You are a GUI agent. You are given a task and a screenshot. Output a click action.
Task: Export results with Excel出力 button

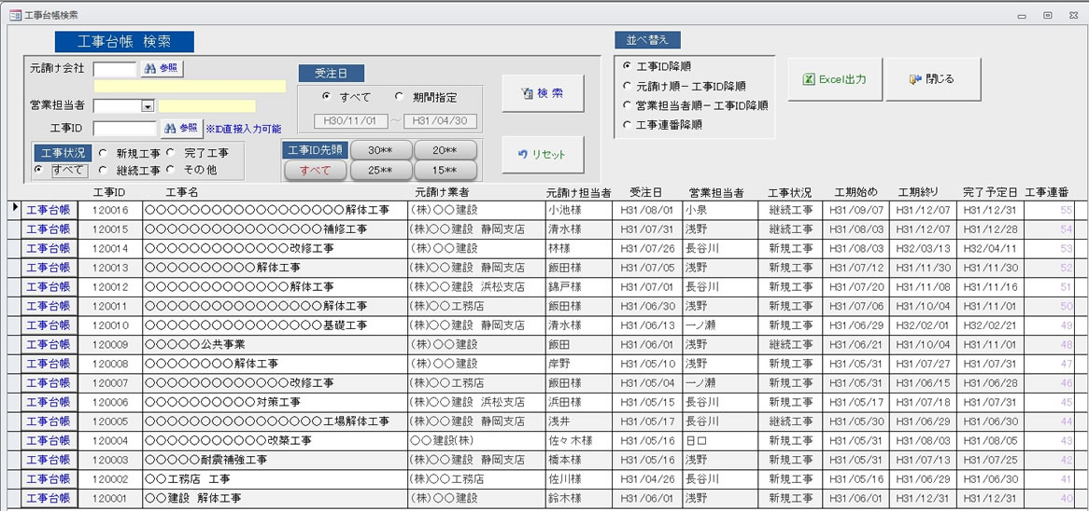(x=834, y=80)
